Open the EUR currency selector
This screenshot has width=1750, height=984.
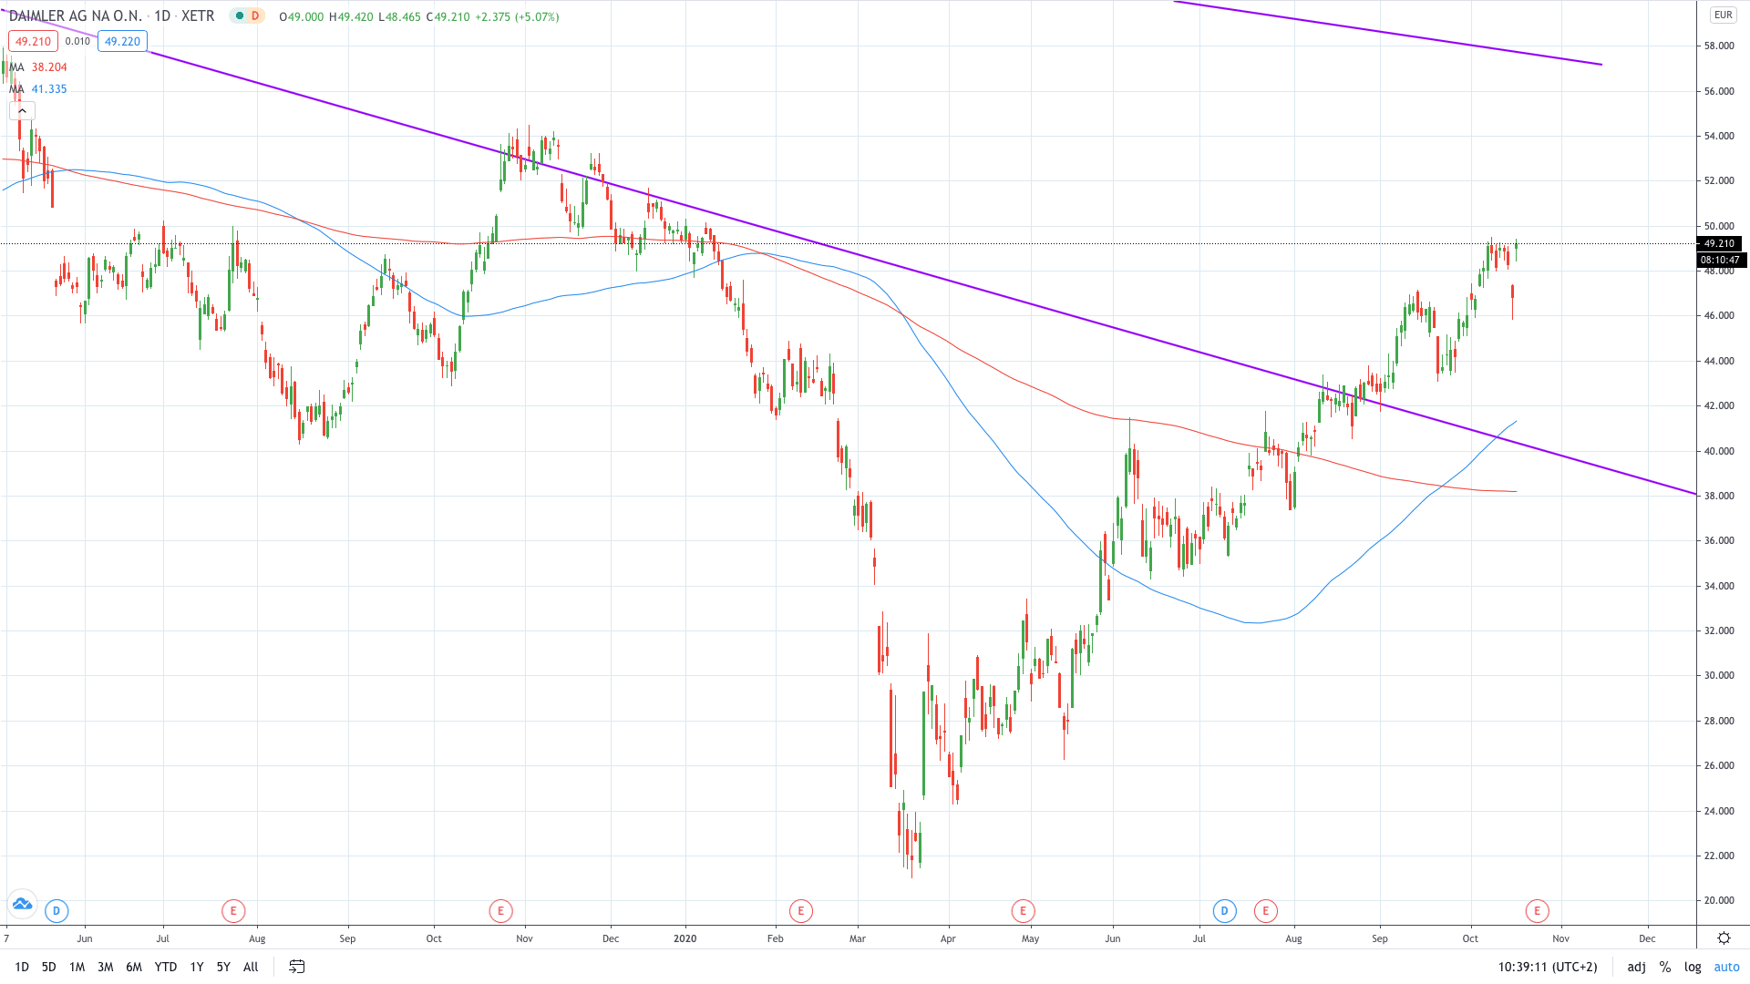pos(1723,15)
